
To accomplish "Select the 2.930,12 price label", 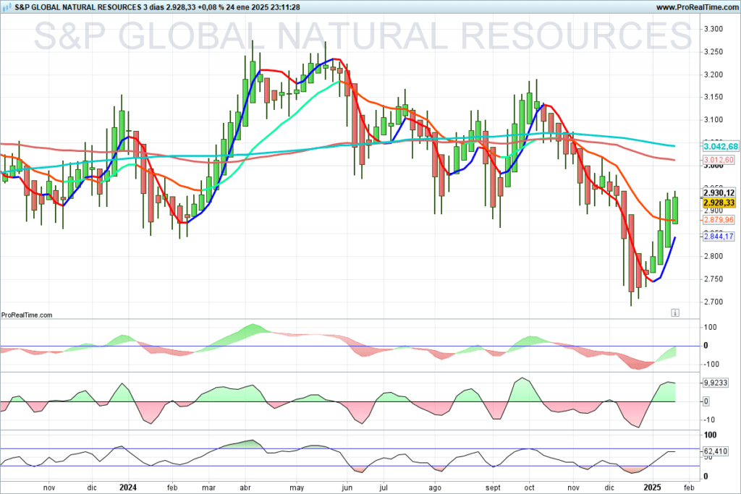I will (x=719, y=192).
